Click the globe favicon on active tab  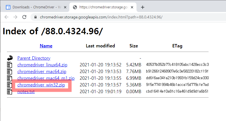75,7
